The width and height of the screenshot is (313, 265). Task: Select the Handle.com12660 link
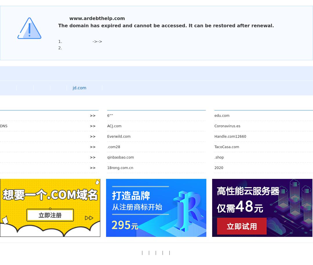coord(230,137)
